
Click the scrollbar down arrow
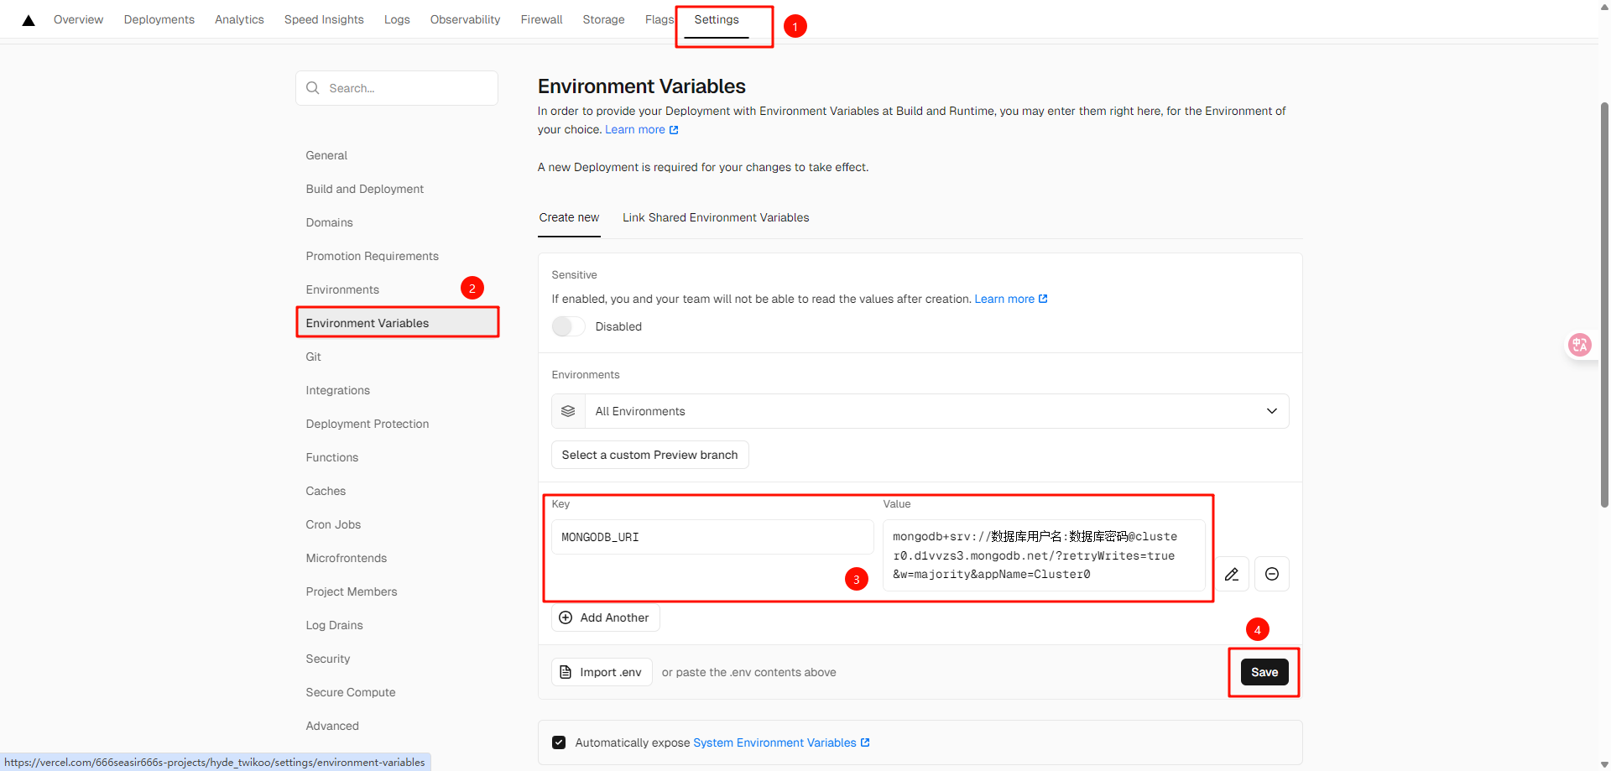pyautogui.click(x=1604, y=764)
